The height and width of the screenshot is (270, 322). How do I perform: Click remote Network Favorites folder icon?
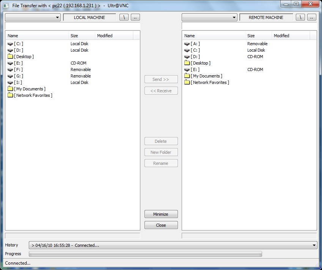point(187,82)
